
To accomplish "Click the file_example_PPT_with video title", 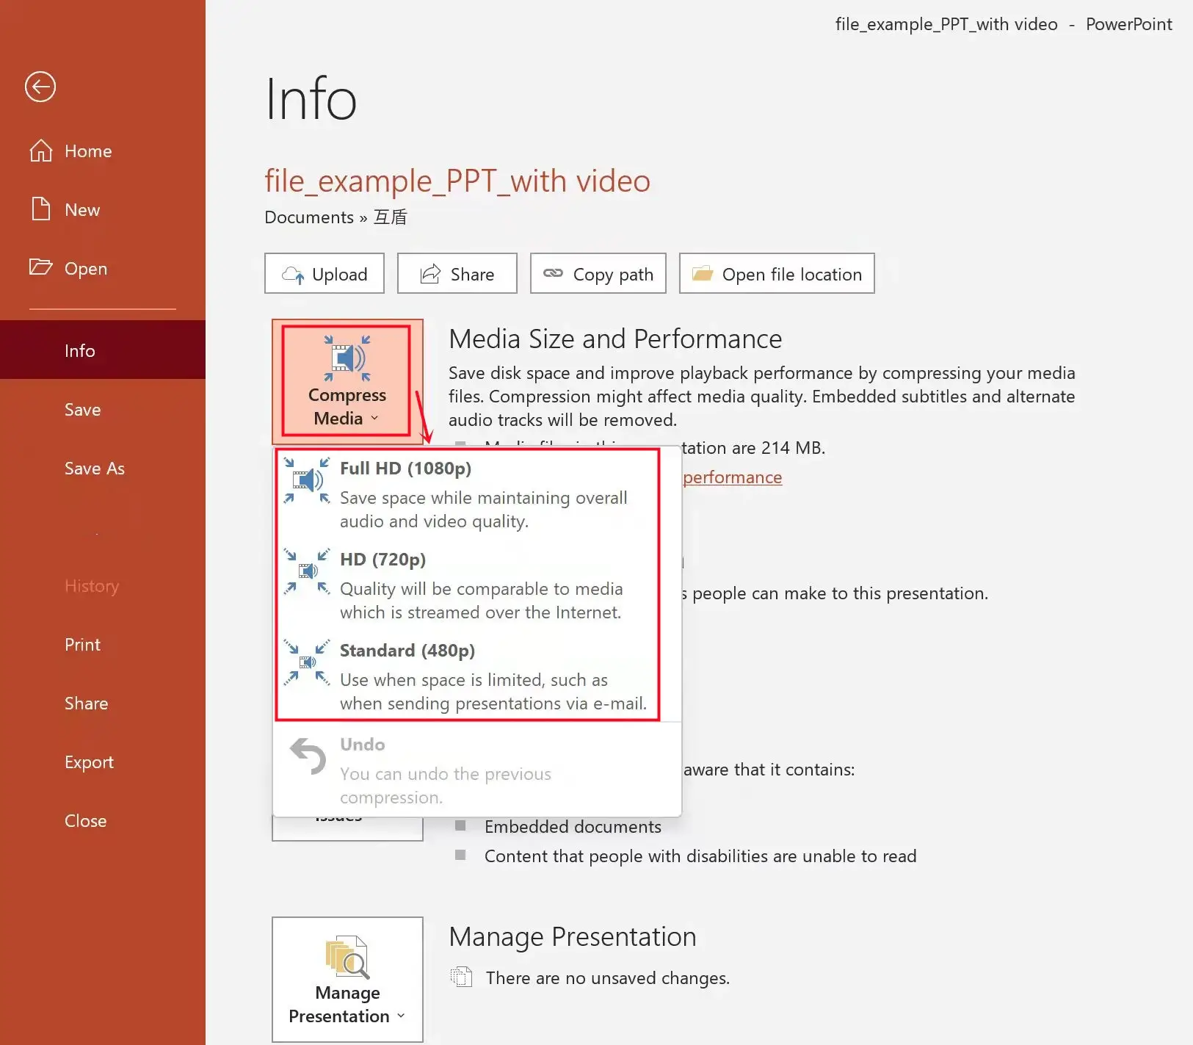I will pyautogui.click(x=457, y=181).
